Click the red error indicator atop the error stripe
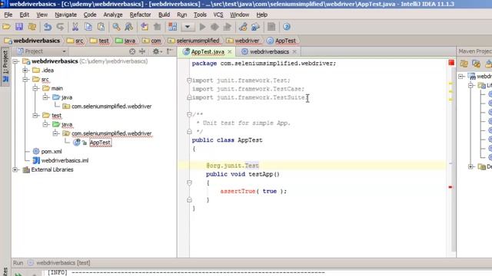 click(x=451, y=63)
